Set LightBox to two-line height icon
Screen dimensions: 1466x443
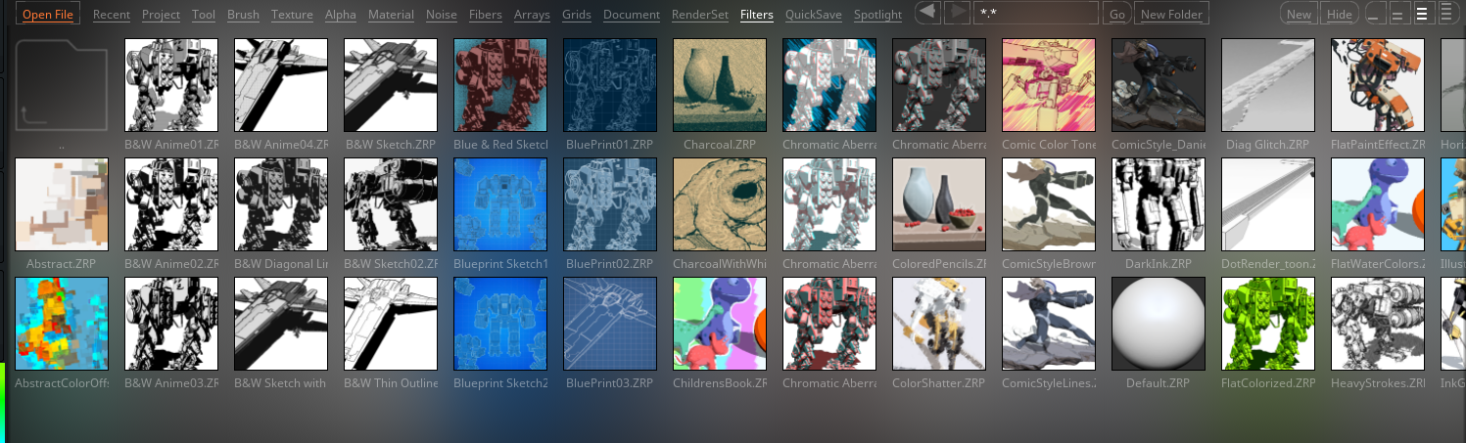pos(1398,14)
